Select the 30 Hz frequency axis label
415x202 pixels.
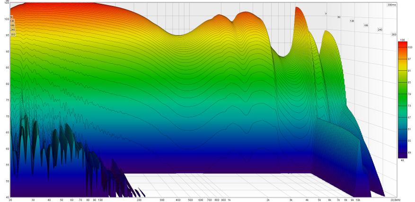33,199
